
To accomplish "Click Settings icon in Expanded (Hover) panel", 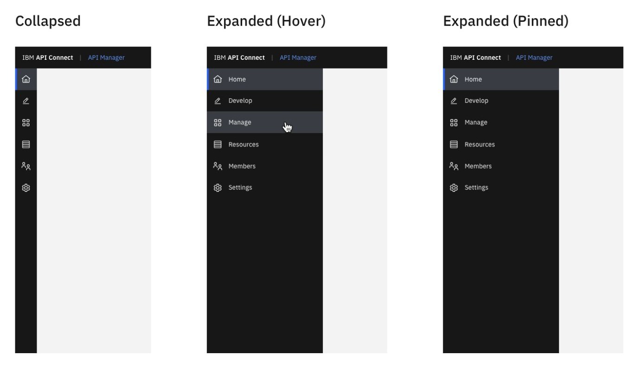I will tap(218, 188).
